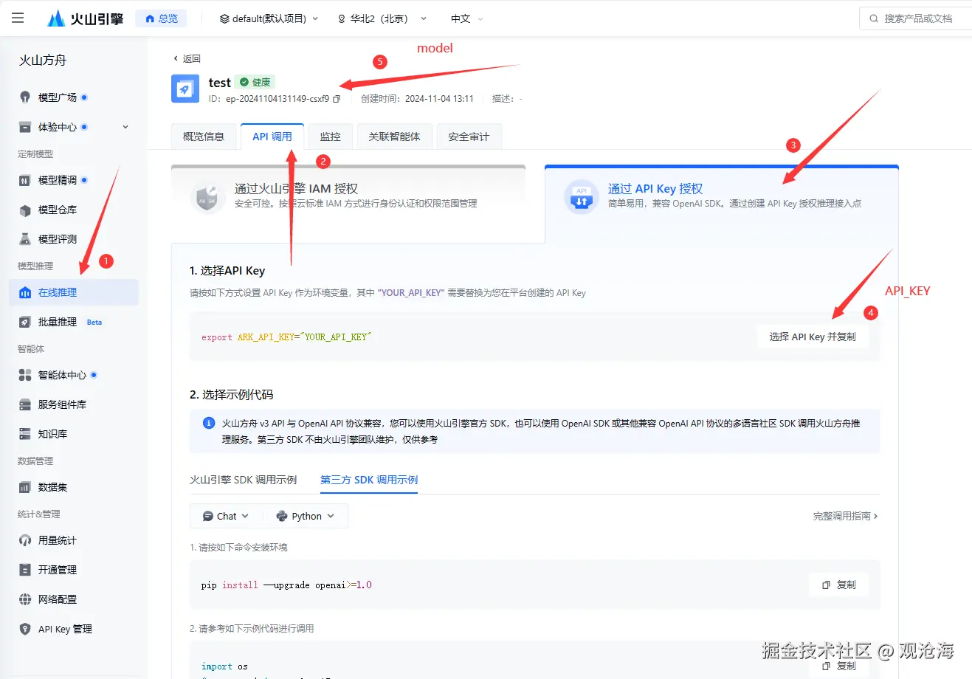Click the 创建时间 2024-11-04 13:11 text
Screen dimensions: 972x679
click(417, 99)
